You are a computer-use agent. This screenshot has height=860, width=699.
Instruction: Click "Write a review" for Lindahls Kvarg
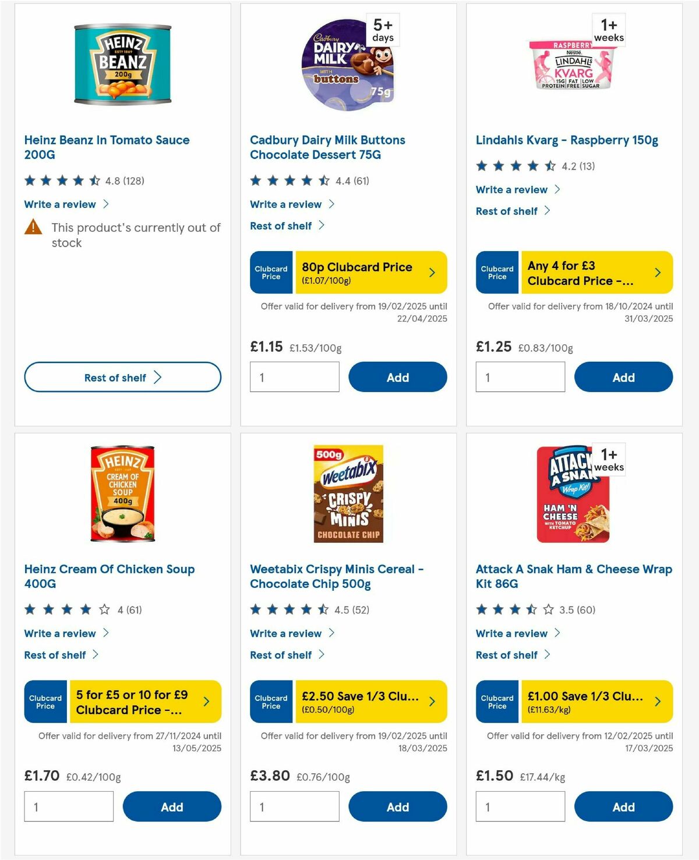pyautogui.click(x=511, y=189)
